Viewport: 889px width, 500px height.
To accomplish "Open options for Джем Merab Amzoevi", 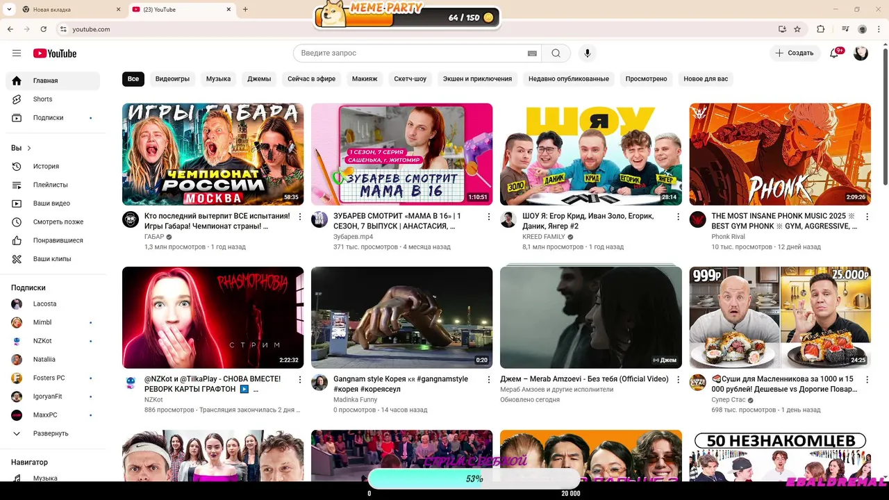I will tap(678, 381).
